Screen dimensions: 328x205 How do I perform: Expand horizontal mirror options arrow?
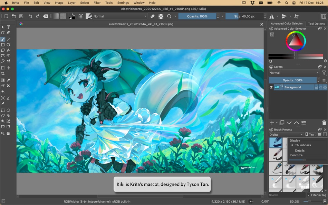coord(278,16)
